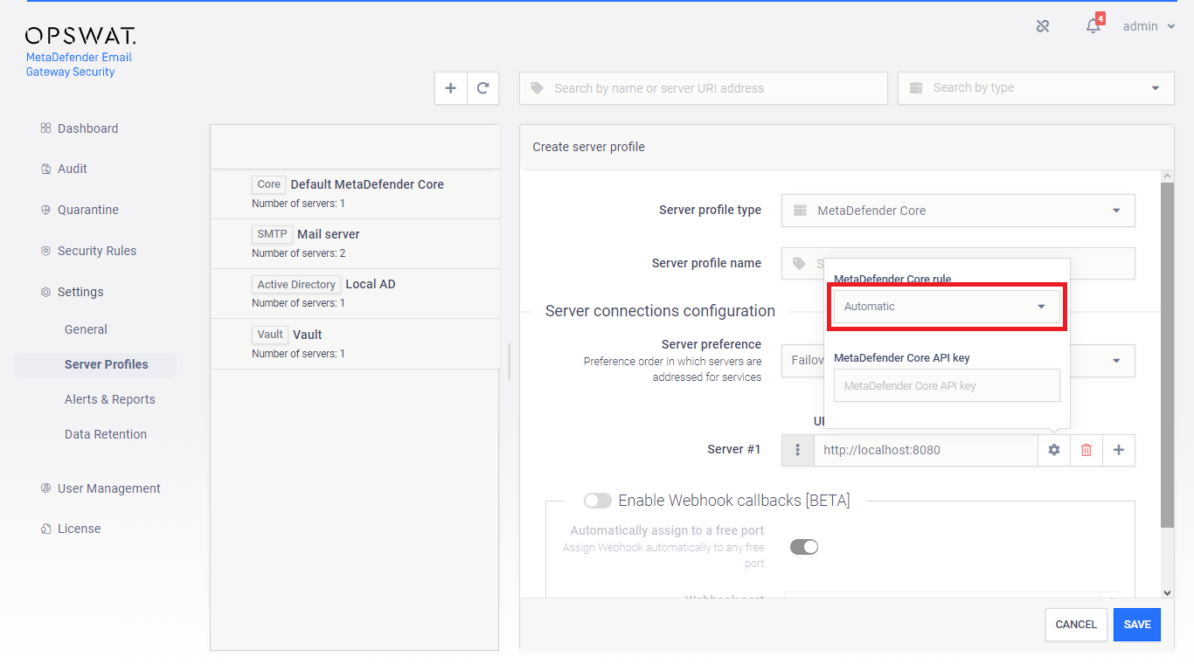Click the Server #1 URL input field
This screenshot has width=1194, height=671.
pyautogui.click(x=926, y=450)
